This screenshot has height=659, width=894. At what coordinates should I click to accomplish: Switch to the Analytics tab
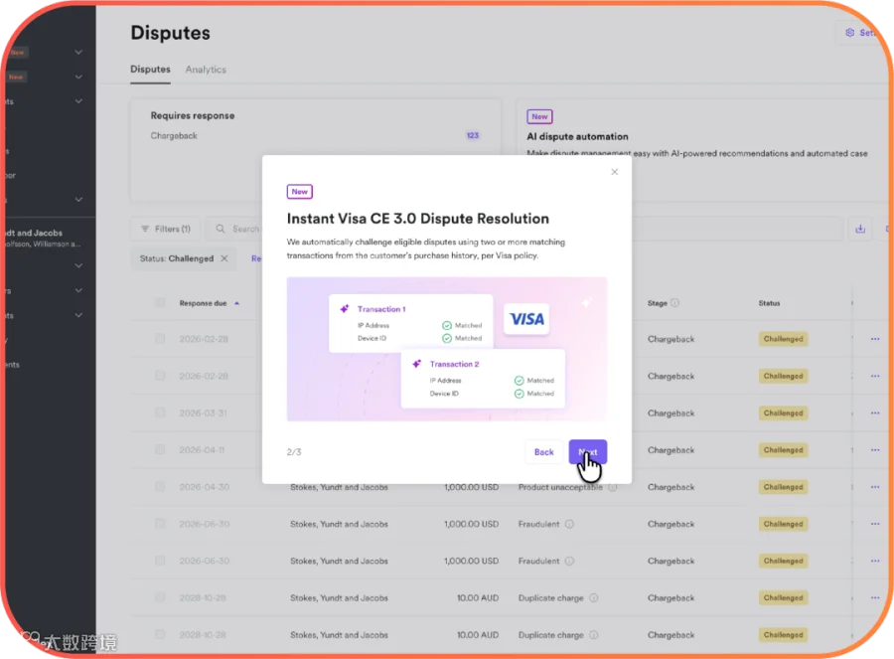(x=206, y=69)
